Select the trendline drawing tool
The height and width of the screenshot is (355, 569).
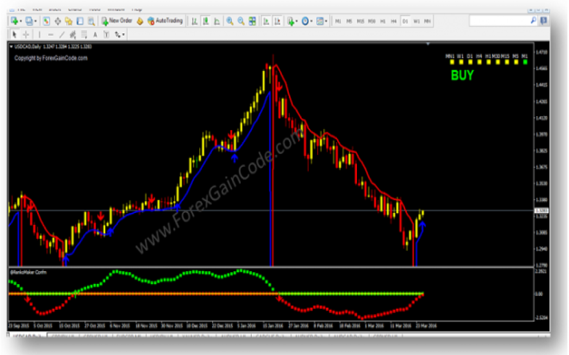[x=62, y=35]
